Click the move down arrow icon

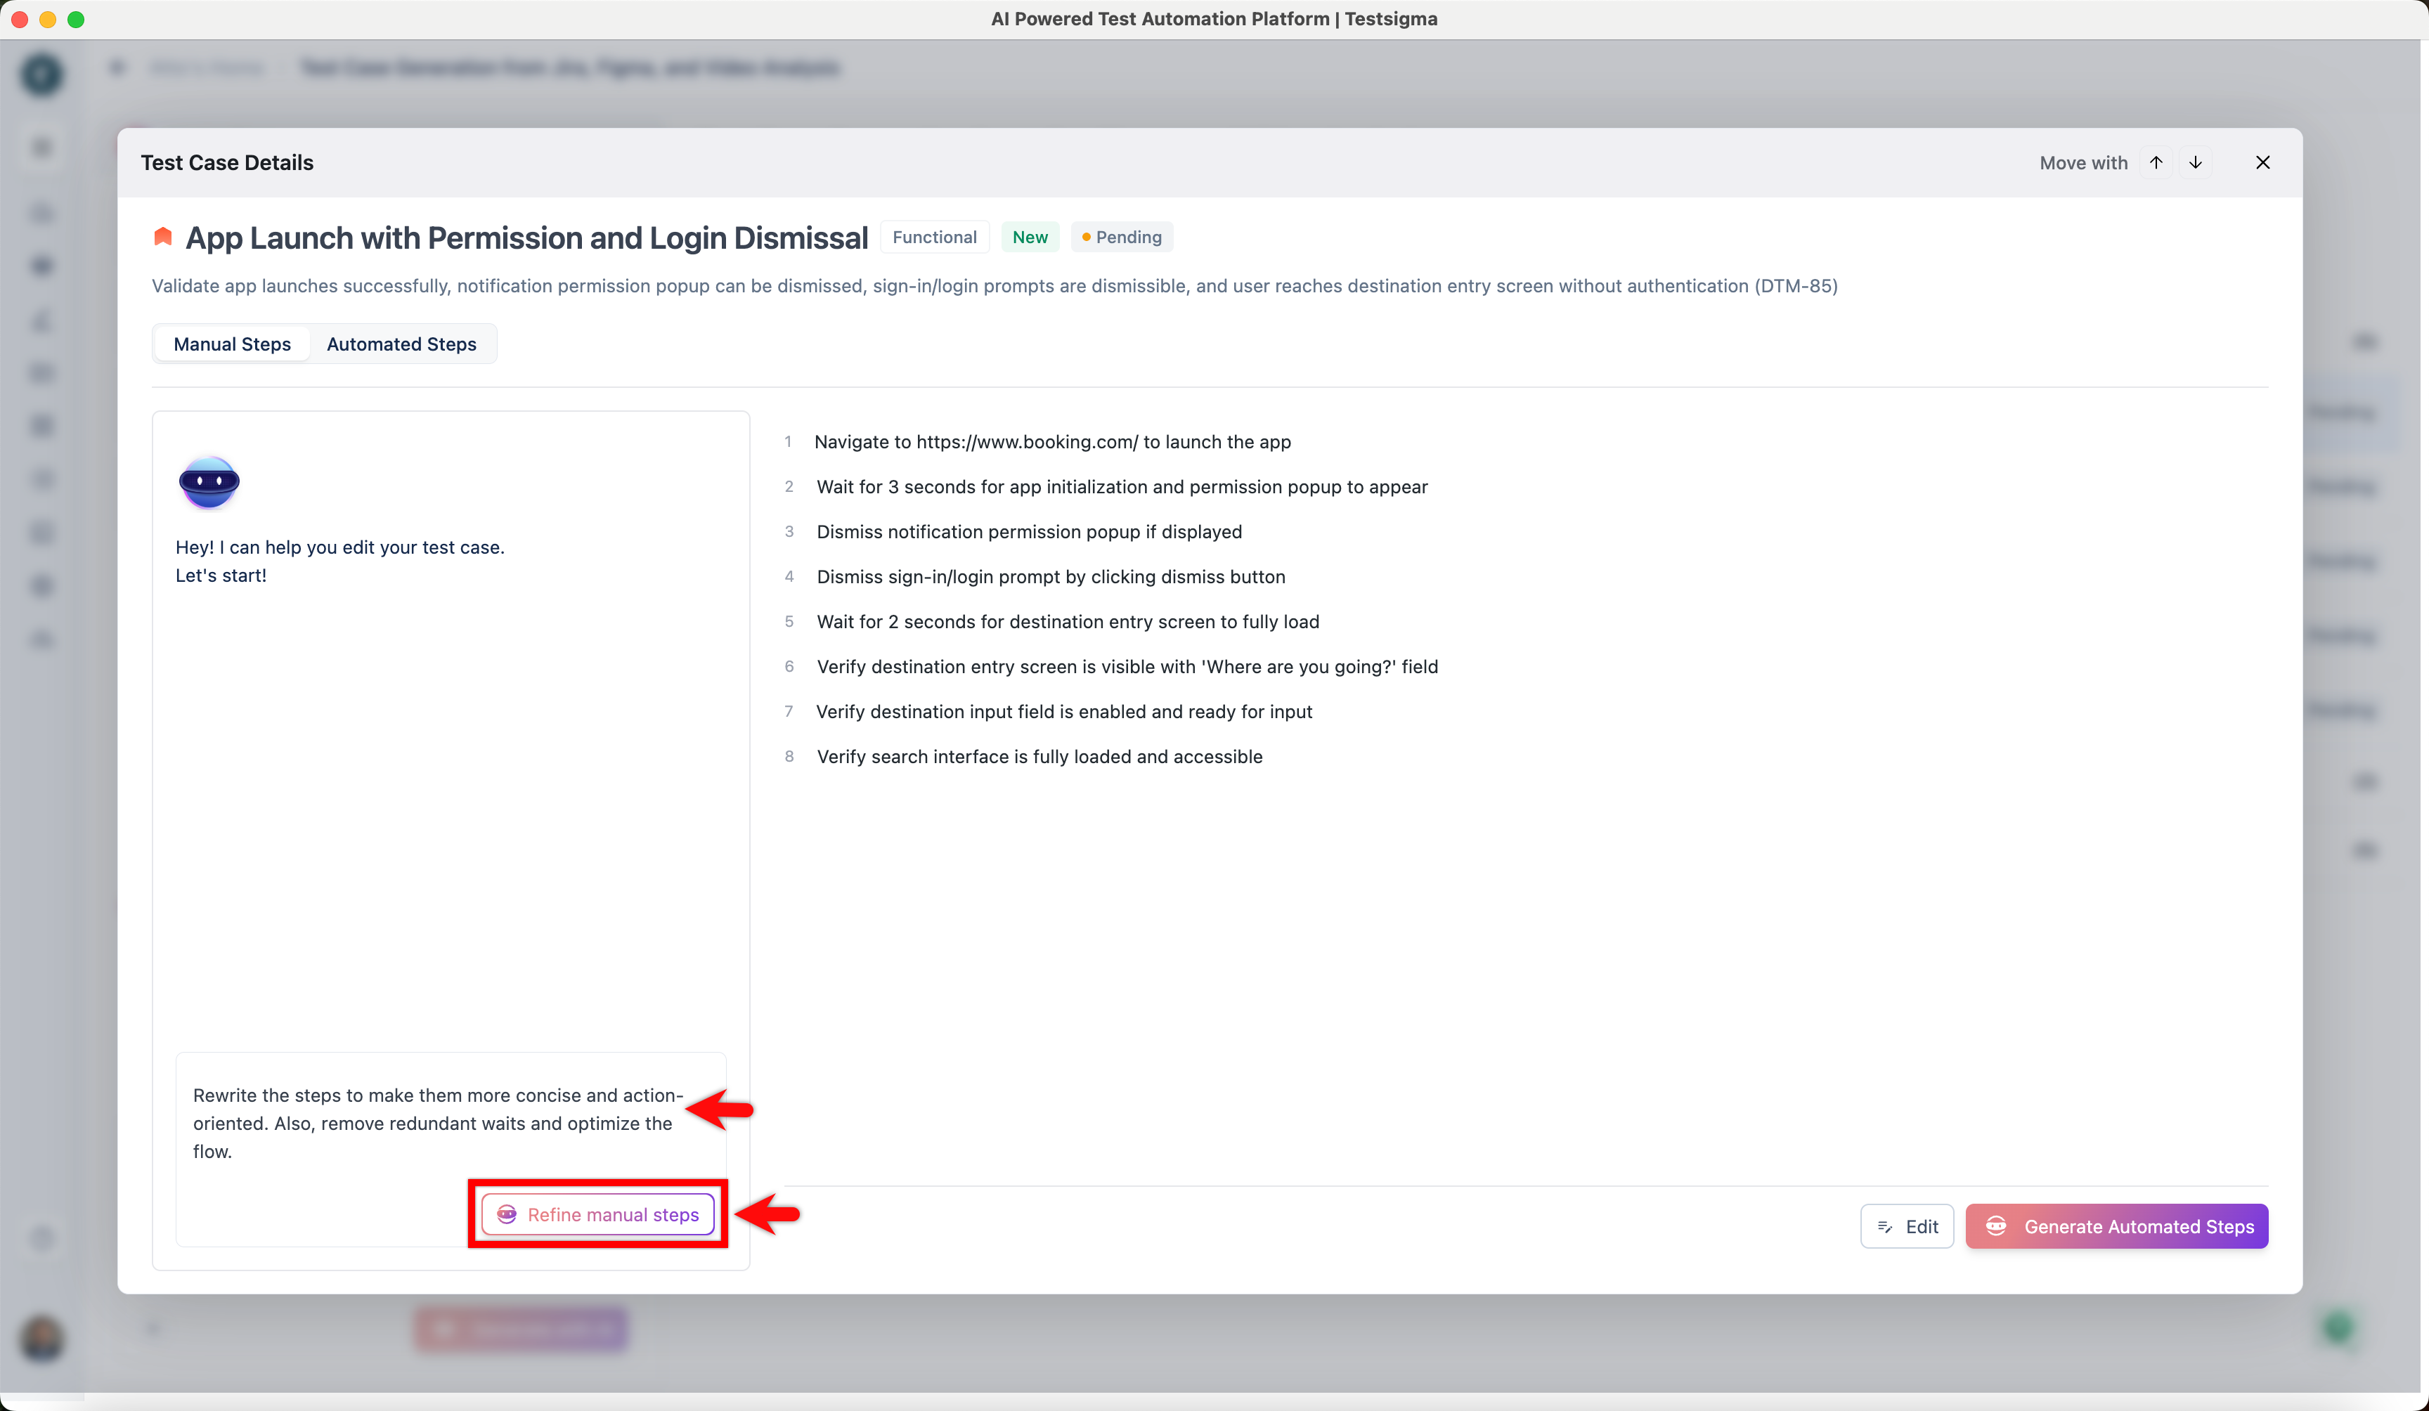pos(2195,162)
